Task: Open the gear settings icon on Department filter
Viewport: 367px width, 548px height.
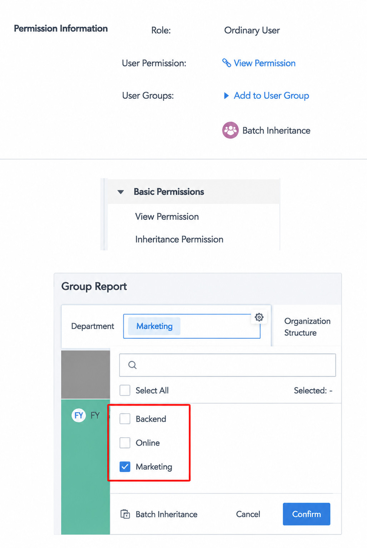Action: [259, 317]
